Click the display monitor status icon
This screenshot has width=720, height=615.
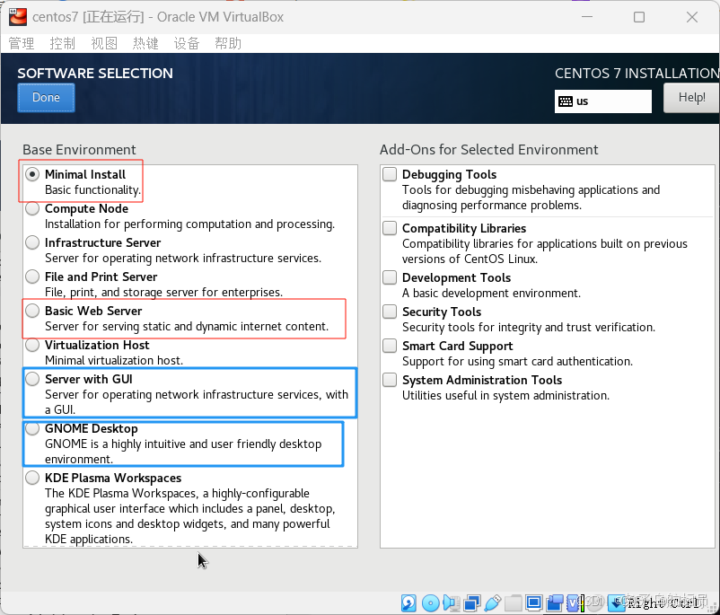pos(534,602)
